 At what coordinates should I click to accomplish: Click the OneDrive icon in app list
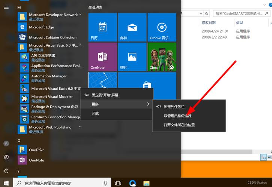[22, 150]
